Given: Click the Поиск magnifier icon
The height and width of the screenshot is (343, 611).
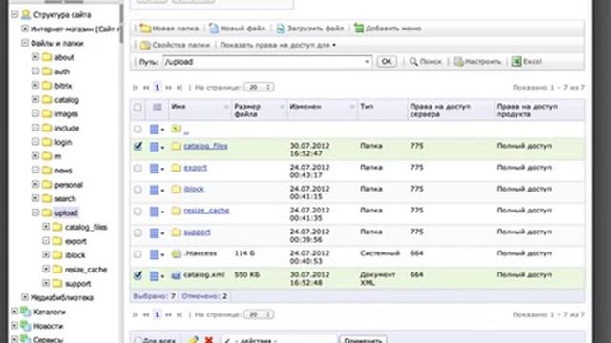Looking at the screenshot, I should (413, 62).
